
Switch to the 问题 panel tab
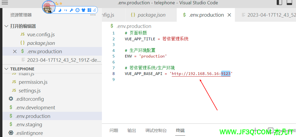point(114,131)
